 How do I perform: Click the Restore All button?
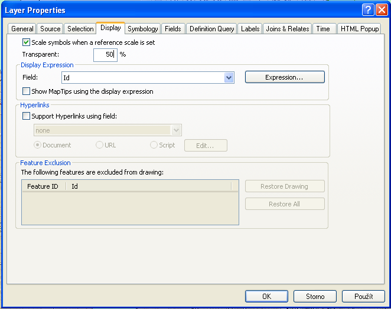pyautogui.click(x=285, y=204)
